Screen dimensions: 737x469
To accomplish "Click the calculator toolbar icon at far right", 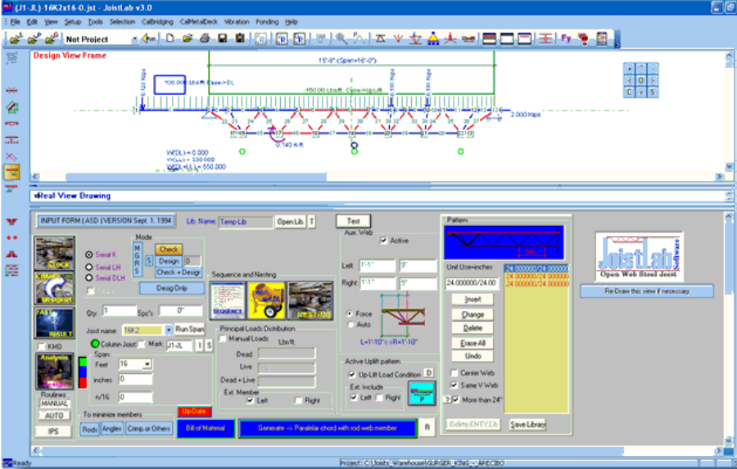I will coord(602,38).
